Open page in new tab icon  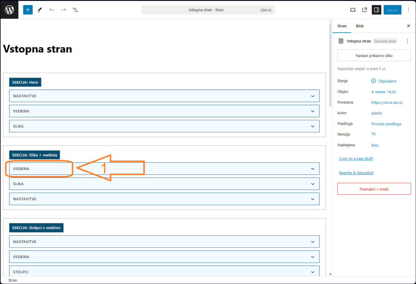click(x=364, y=10)
